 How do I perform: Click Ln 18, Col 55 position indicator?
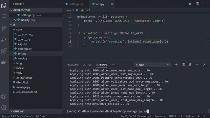pyautogui.click(x=136, y=116)
